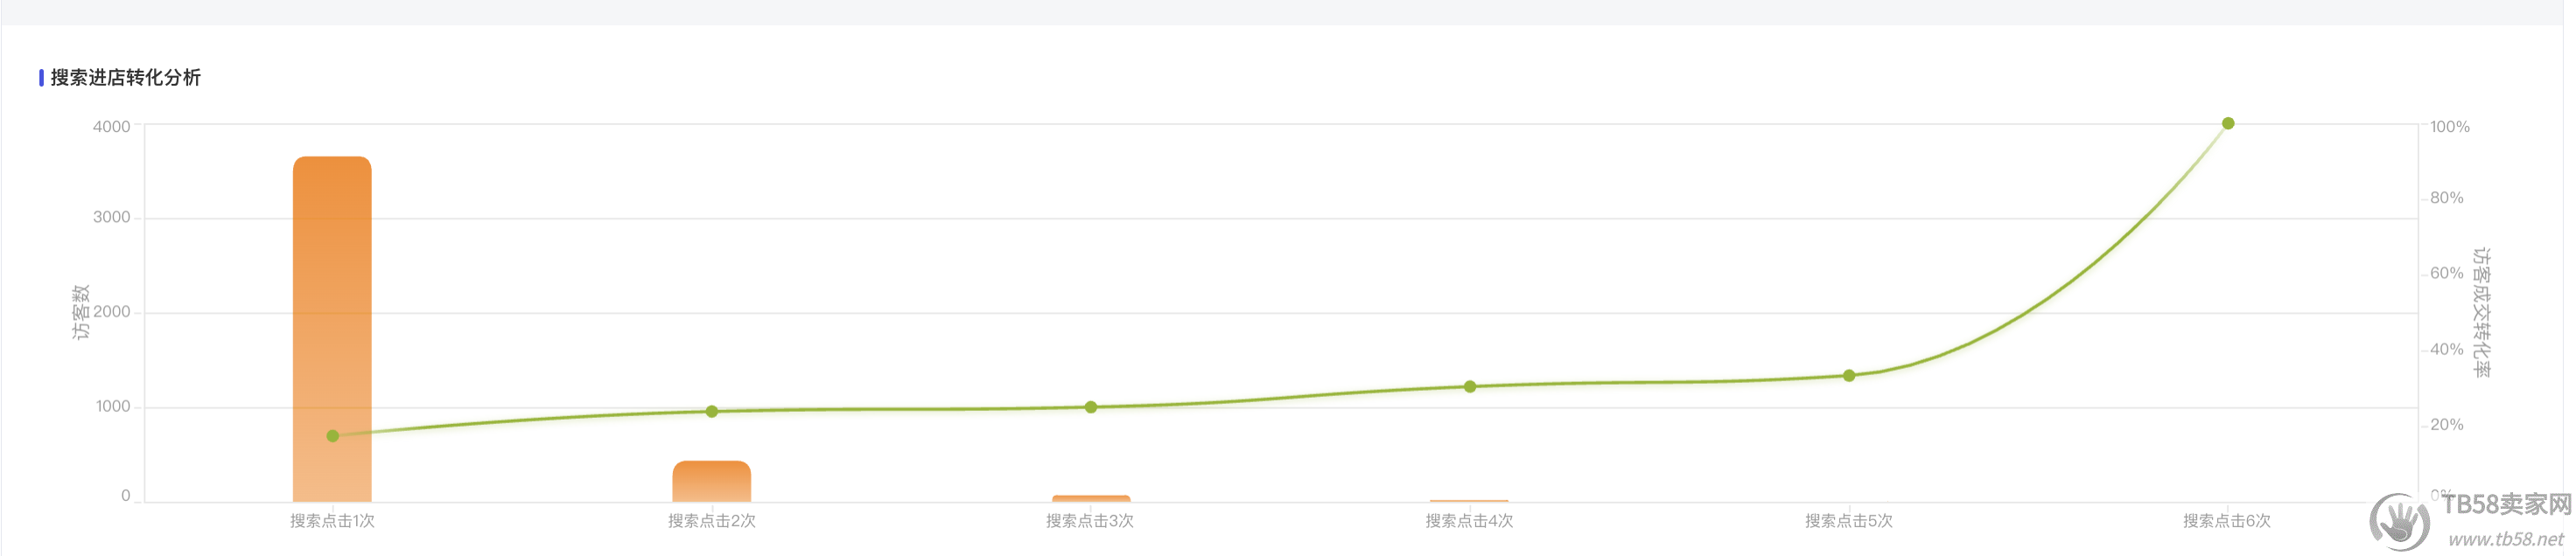The width and height of the screenshot is (2576, 556).
Task: Select the green data point above 搜索点击4次
Action: (1469, 387)
